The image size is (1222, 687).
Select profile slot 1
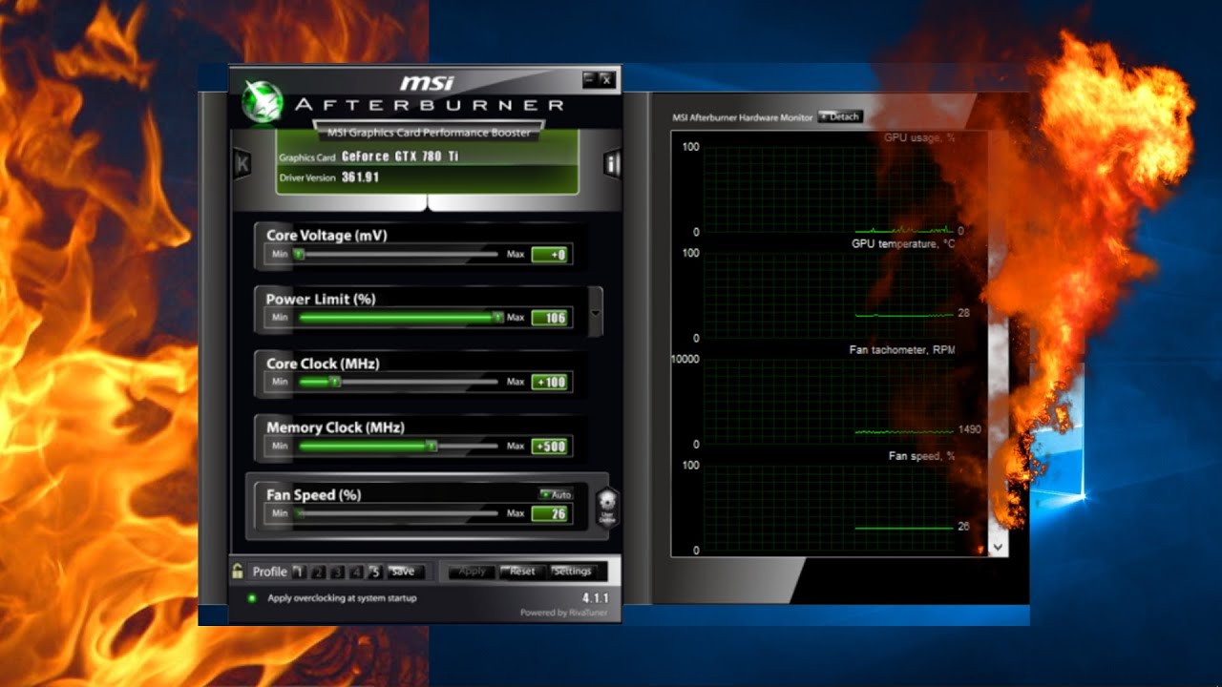pos(299,572)
